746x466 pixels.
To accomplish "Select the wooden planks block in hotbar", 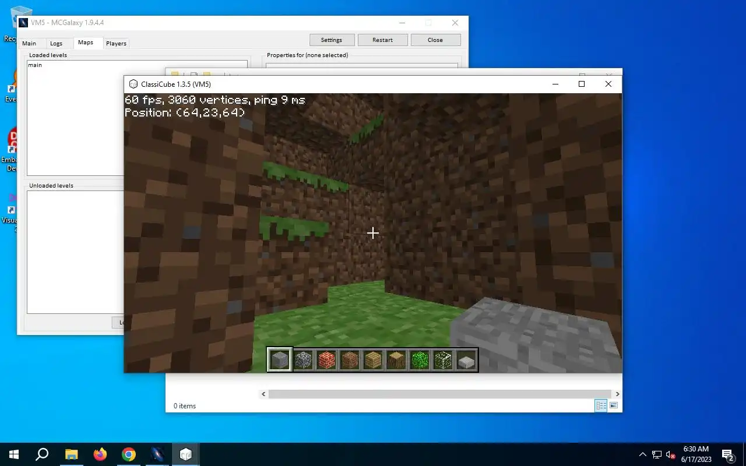I will tap(373, 360).
